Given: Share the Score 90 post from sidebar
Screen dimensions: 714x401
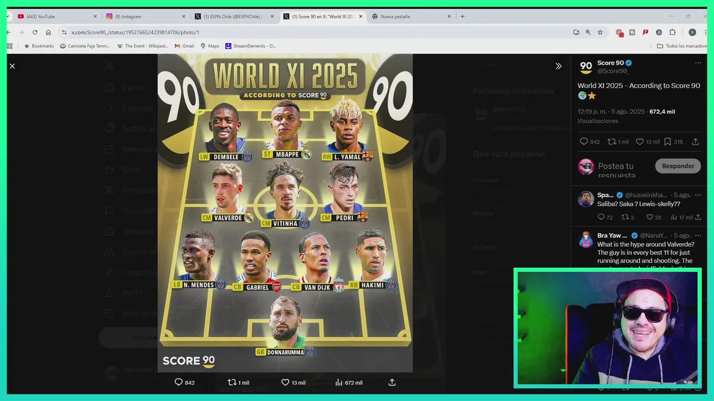Looking at the screenshot, I should click(696, 142).
